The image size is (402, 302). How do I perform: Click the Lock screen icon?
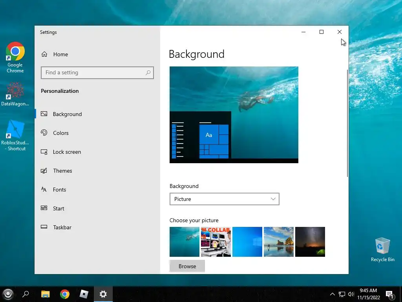[x=44, y=152]
